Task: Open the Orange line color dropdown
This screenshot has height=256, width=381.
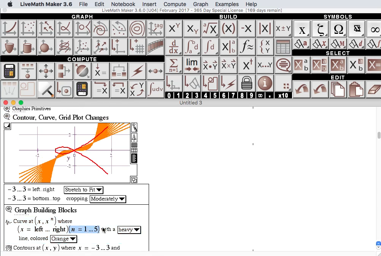Action: [63, 239]
